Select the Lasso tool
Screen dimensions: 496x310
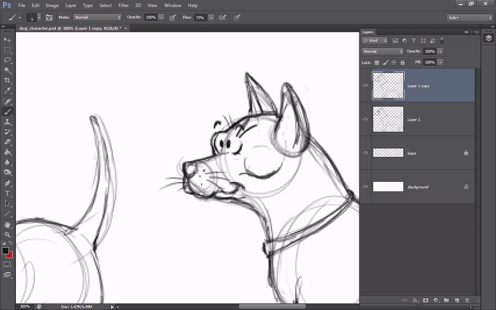(7, 60)
